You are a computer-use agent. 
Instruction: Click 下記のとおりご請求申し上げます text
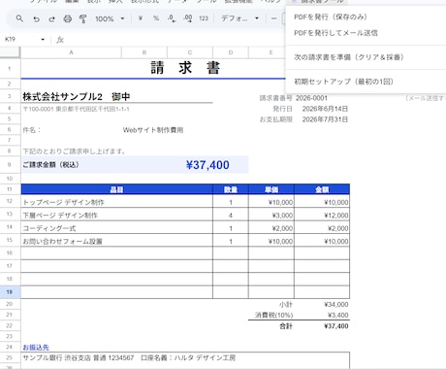click(74, 151)
